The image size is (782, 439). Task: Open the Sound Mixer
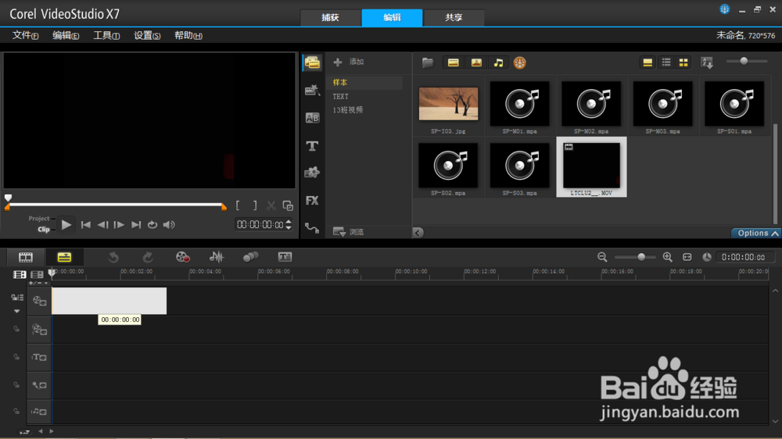217,257
